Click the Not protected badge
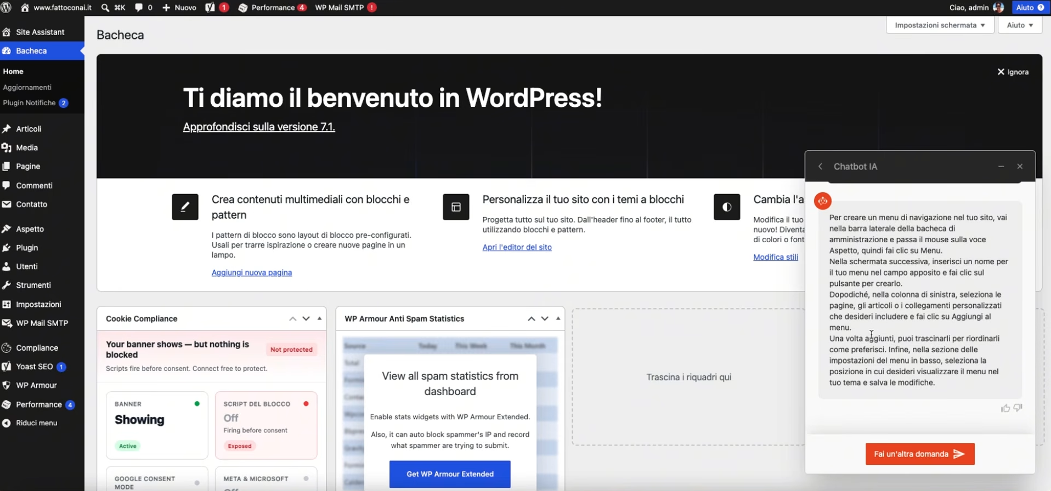1051x491 pixels. coord(291,350)
